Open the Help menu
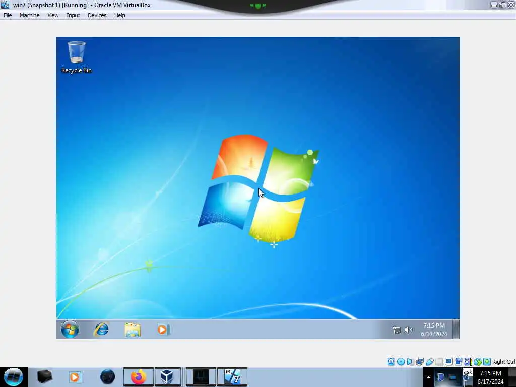Screen dimensions: 516x387 [x=119, y=15]
